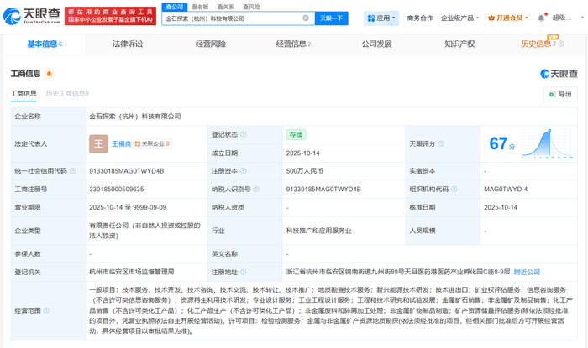Screen dimensions: 588x348
Task: Click the legal representative avatar 王
Action: pyautogui.click(x=98, y=143)
